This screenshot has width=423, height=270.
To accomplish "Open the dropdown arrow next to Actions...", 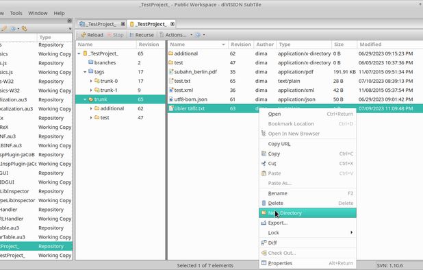I will [191, 35].
